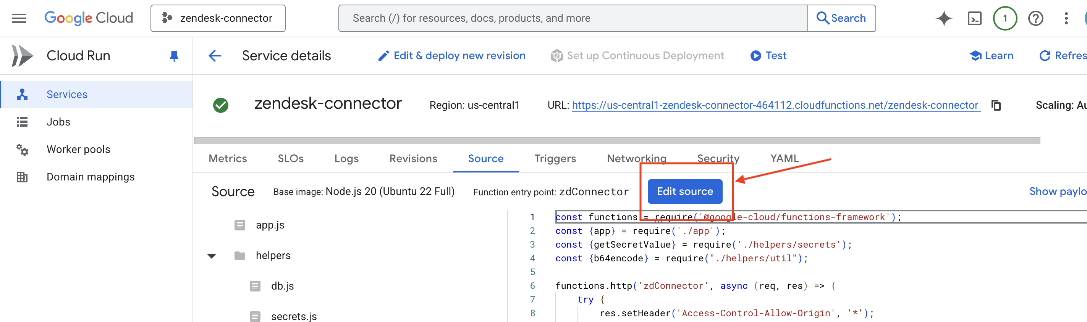Open the notifications badge showing 1
Image resolution: width=1087 pixels, height=322 pixels.
click(1005, 19)
